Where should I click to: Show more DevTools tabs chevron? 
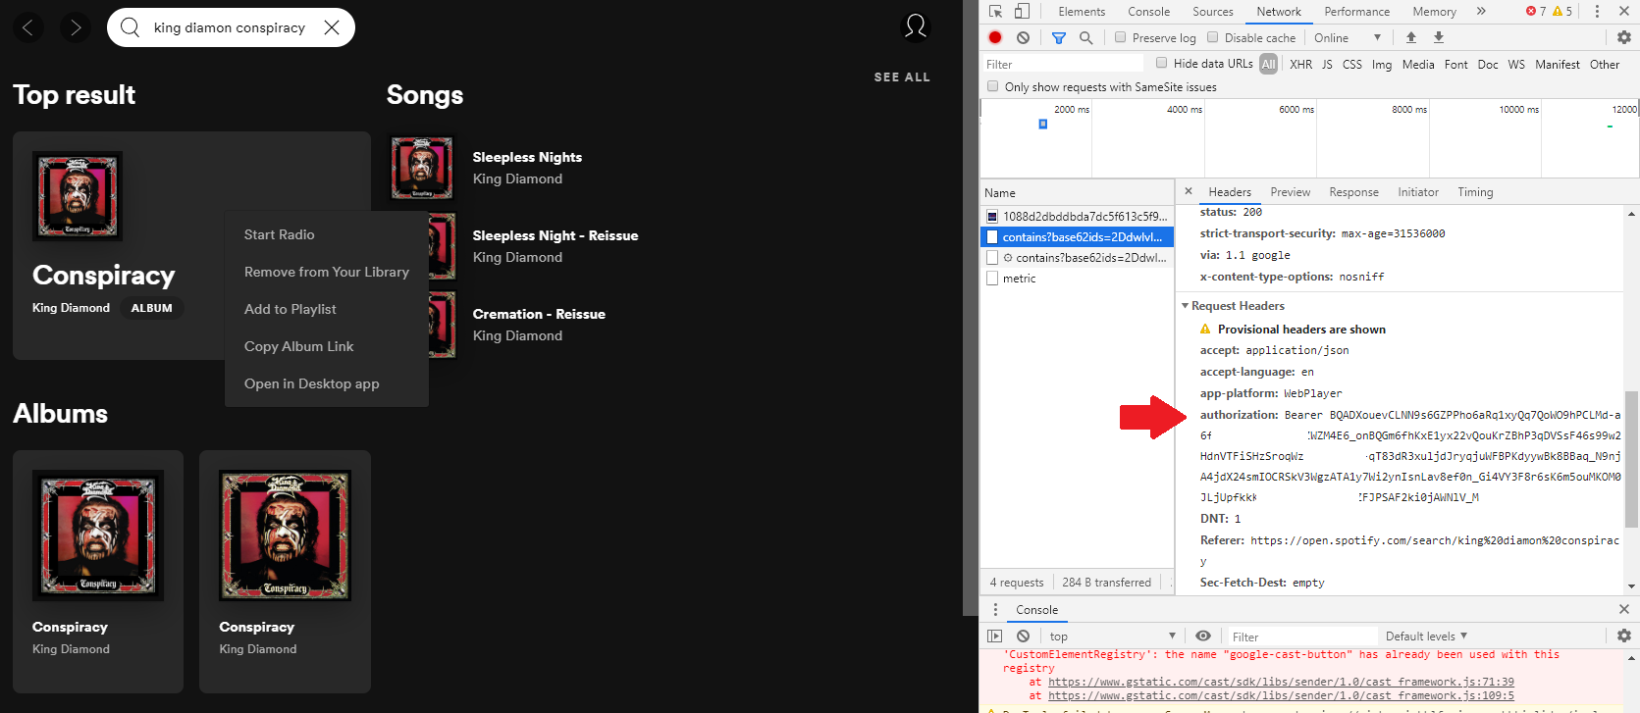coord(1481,12)
